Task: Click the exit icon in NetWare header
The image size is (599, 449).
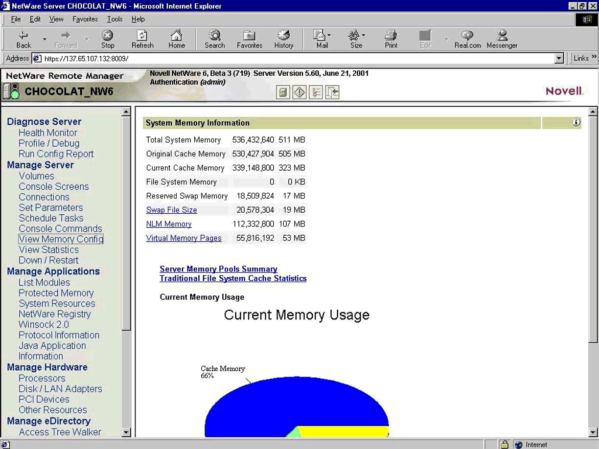Action: [332, 92]
